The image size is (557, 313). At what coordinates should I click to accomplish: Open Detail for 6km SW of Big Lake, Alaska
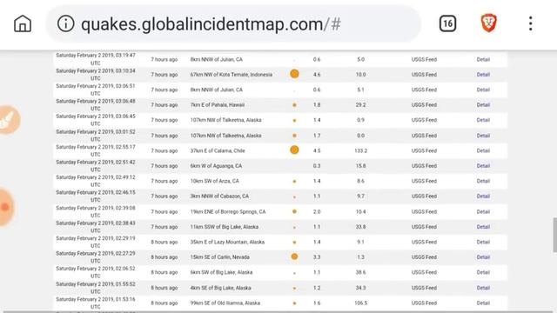(483, 272)
